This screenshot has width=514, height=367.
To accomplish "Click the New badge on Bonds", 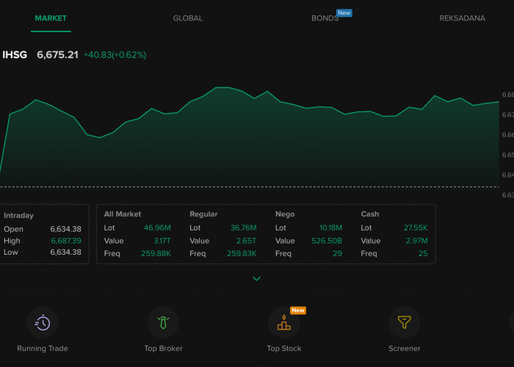I will [344, 12].
